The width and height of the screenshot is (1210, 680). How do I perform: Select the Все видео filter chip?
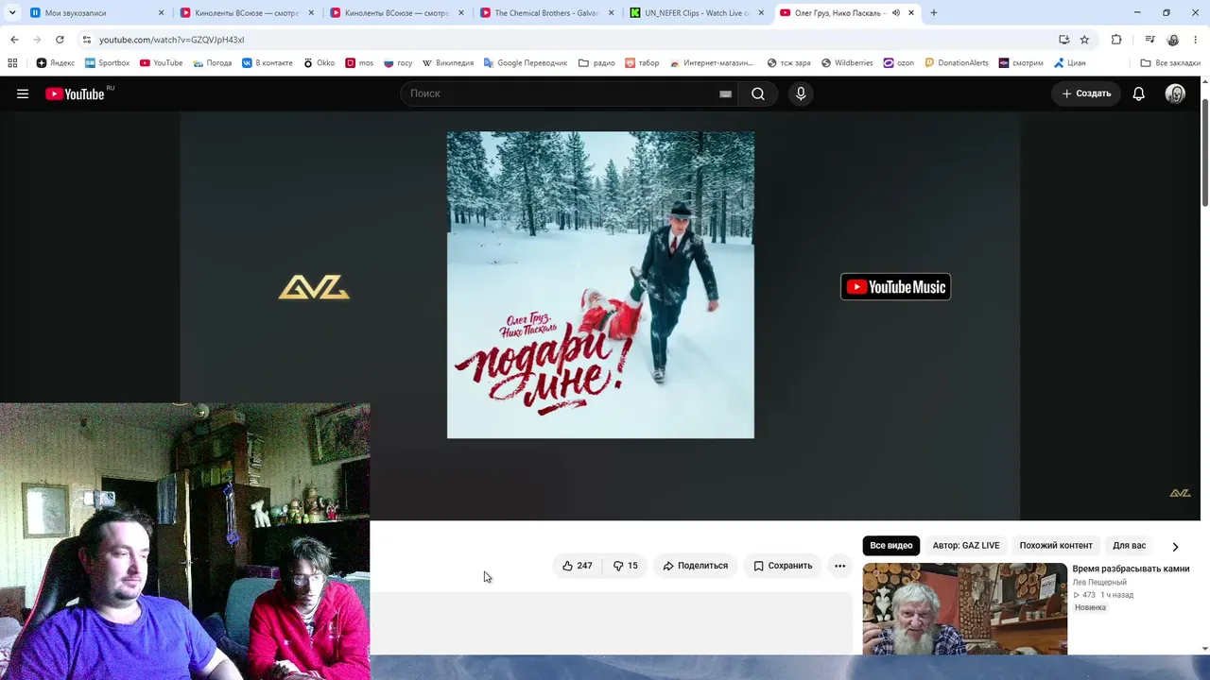point(891,546)
